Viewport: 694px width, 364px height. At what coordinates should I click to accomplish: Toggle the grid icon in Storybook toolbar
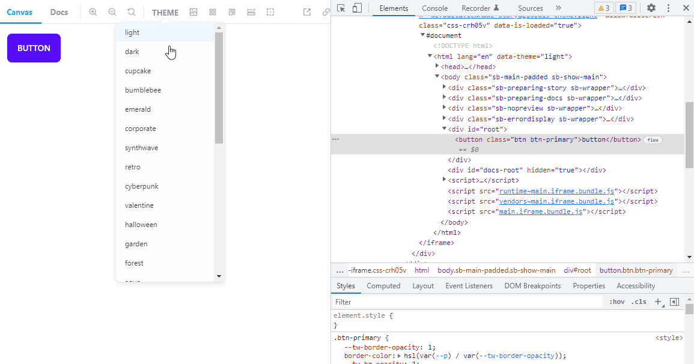[x=213, y=13]
